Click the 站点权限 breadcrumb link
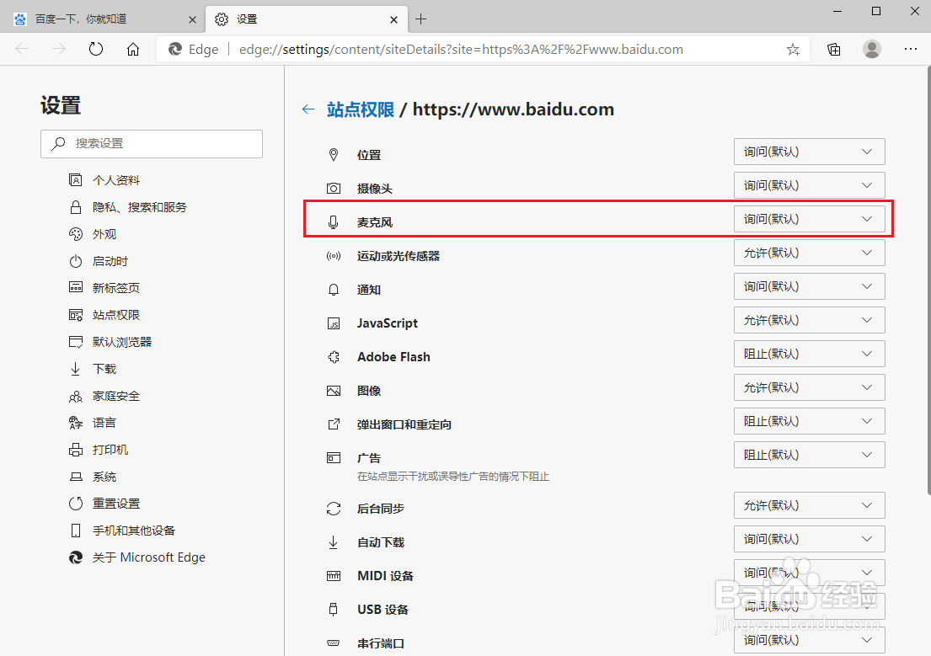Viewport: 931px width, 656px height. [361, 109]
